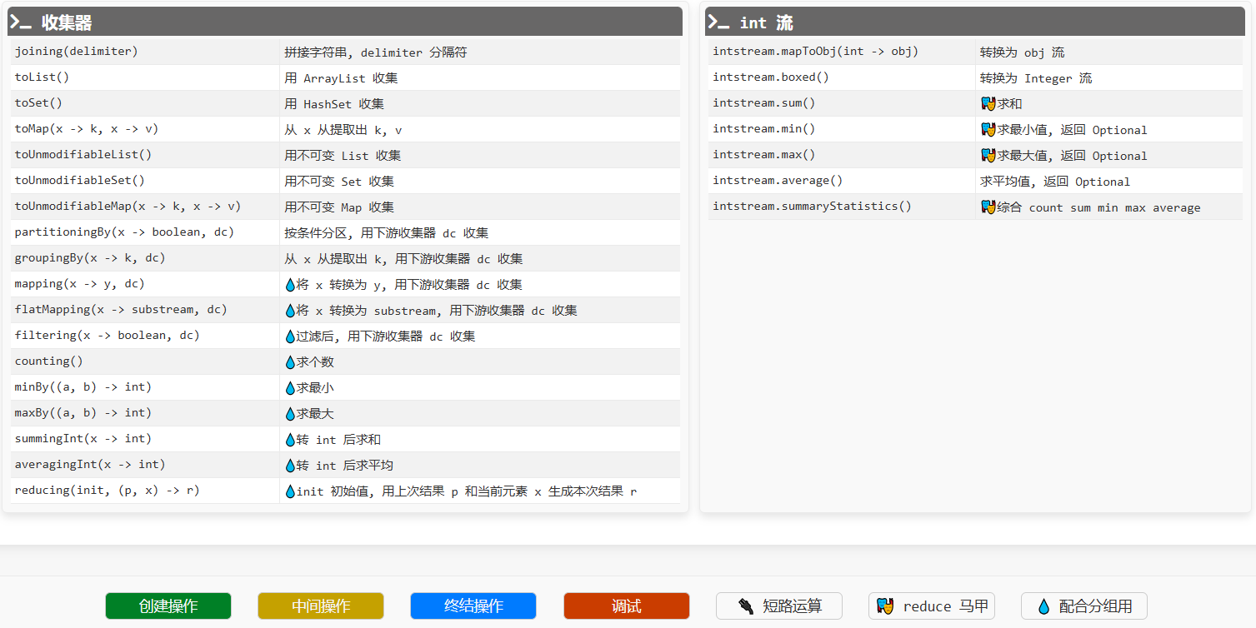Click intstream.max() cell
This screenshot has height=628, width=1256.
(842, 155)
